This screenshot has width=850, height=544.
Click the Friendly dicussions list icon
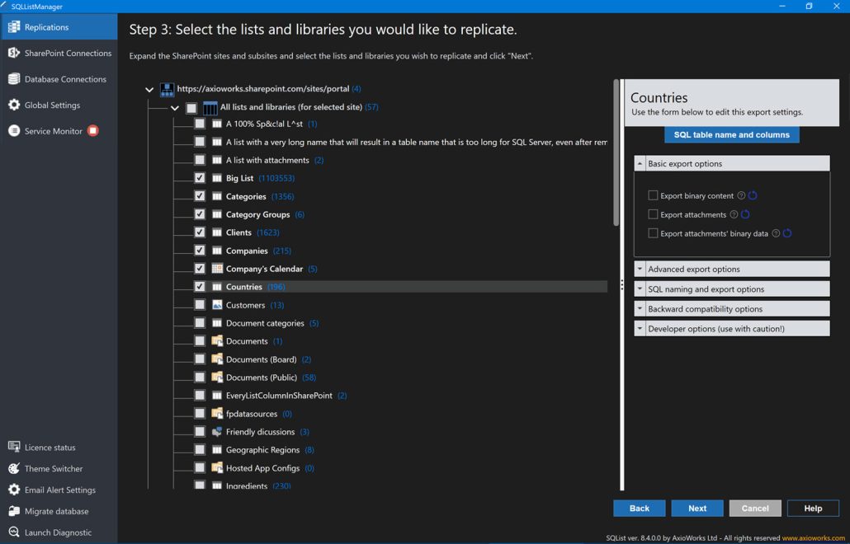[217, 432]
